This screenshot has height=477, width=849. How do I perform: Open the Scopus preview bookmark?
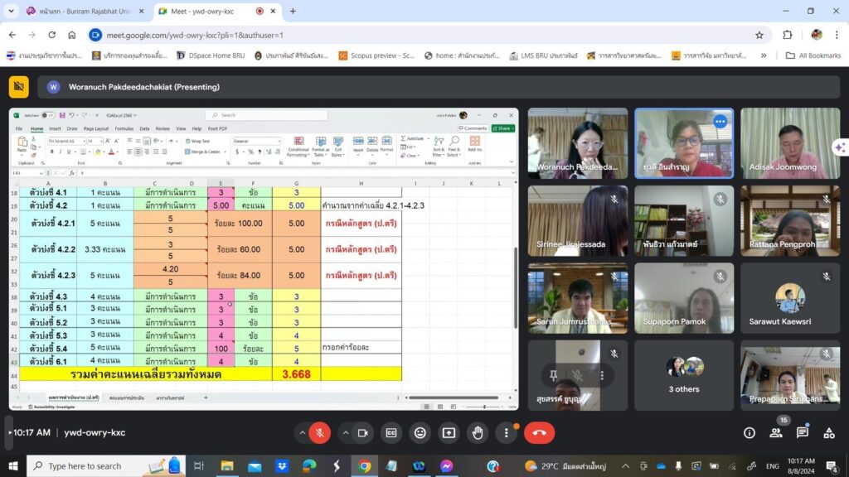click(377, 55)
